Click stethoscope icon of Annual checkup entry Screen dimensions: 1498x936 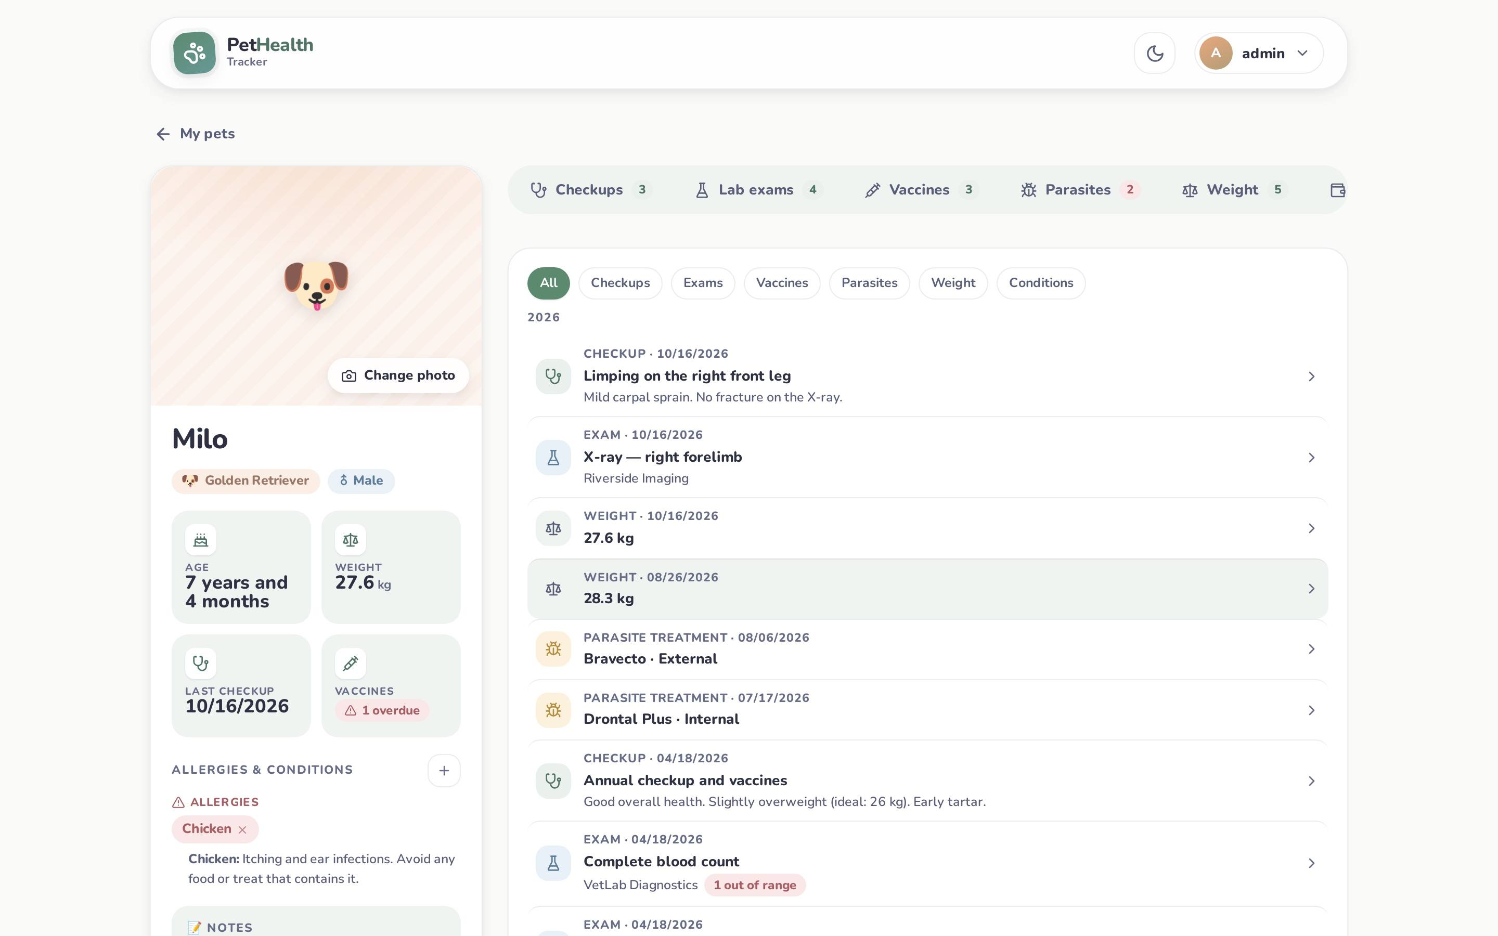pos(553,781)
